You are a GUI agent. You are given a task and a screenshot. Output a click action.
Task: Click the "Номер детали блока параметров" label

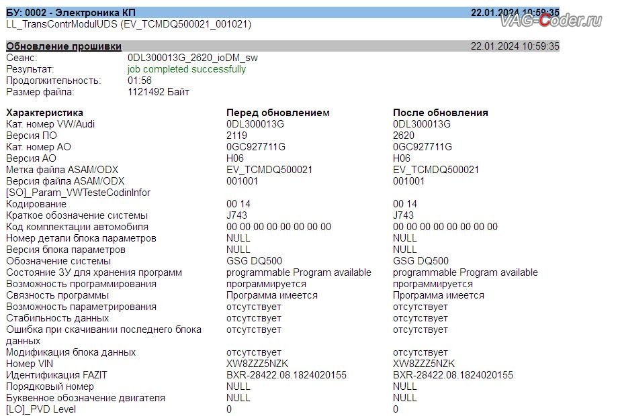(x=81, y=238)
